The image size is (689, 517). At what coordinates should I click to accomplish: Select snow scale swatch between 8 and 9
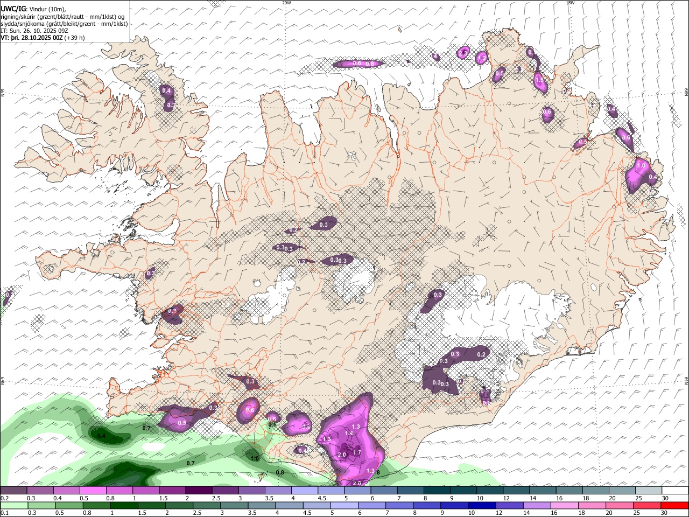[x=437, y=490]
